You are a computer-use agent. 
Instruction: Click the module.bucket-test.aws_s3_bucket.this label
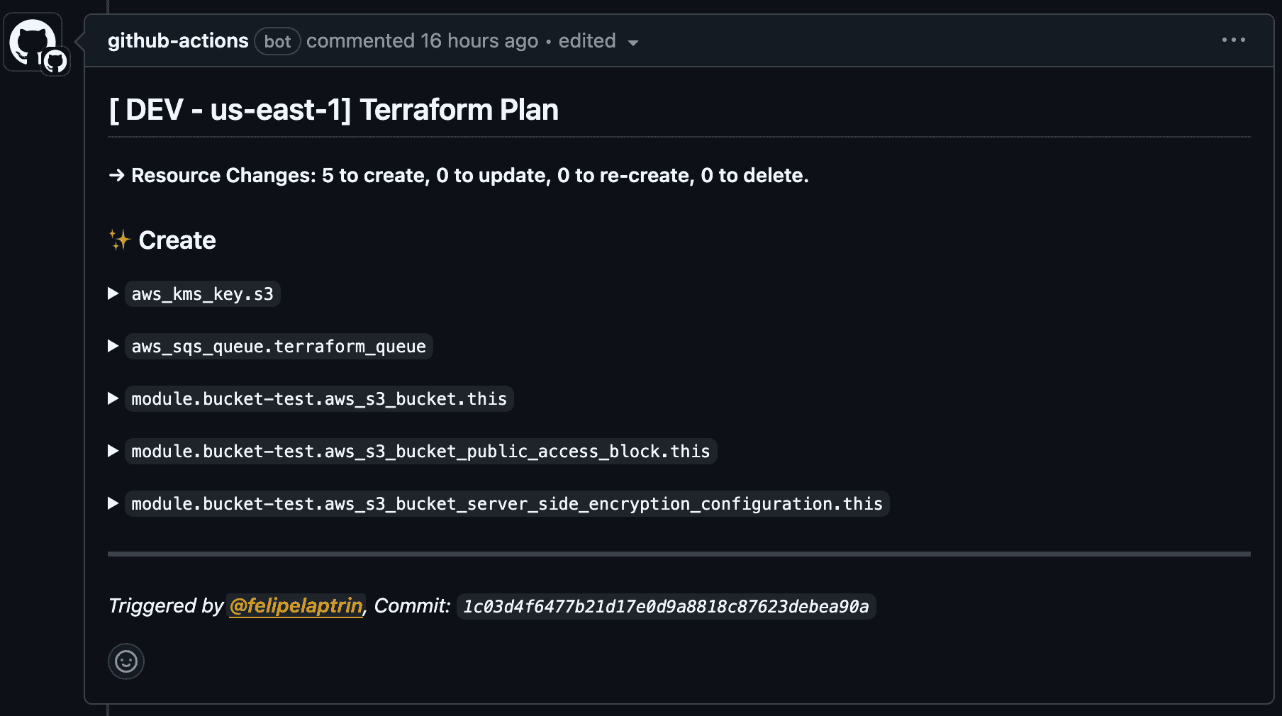click(x=319, y=399)
